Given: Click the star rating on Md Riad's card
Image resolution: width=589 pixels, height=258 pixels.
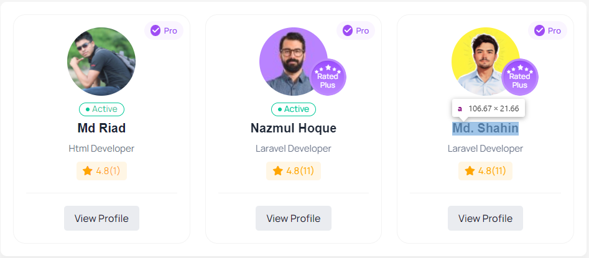Looking at the screenshot, I should click(101, 171).
